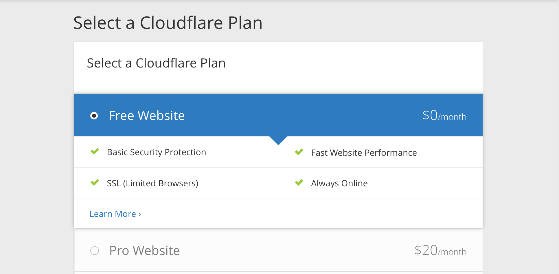Click the blue downward pointer under Free header
The image size is (559, 274).
tap(278, 140)
